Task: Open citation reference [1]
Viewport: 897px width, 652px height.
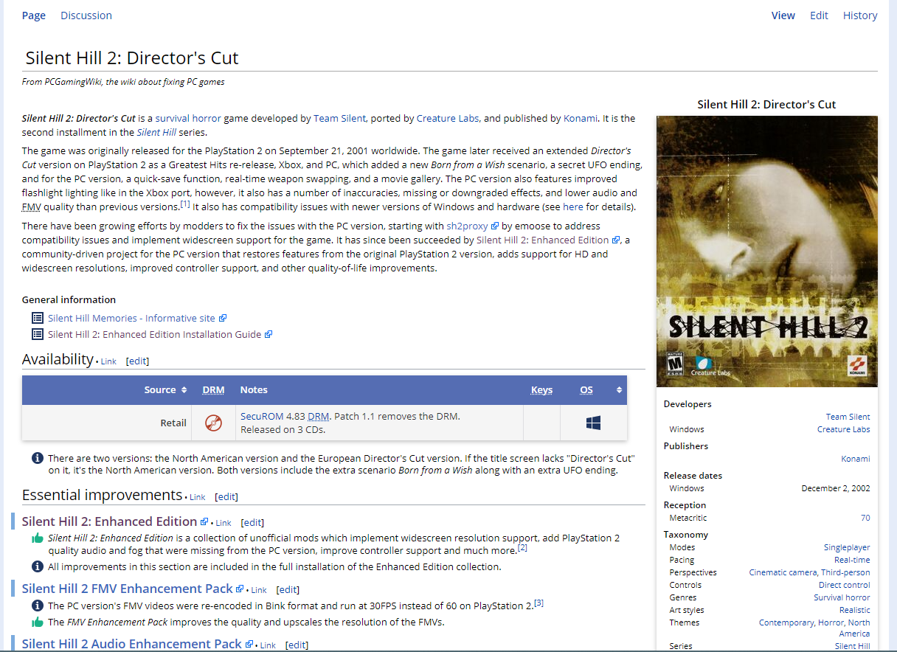Action: tap(185, 204)
